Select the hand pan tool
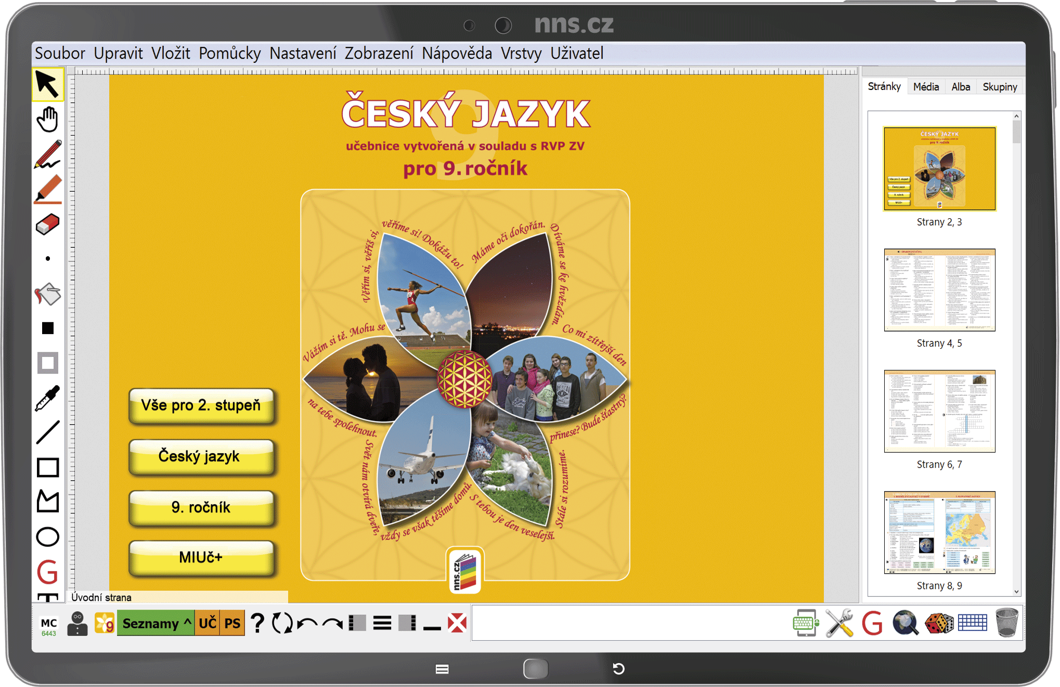Viewport: 1060px width, 687px height. point(47,120)
